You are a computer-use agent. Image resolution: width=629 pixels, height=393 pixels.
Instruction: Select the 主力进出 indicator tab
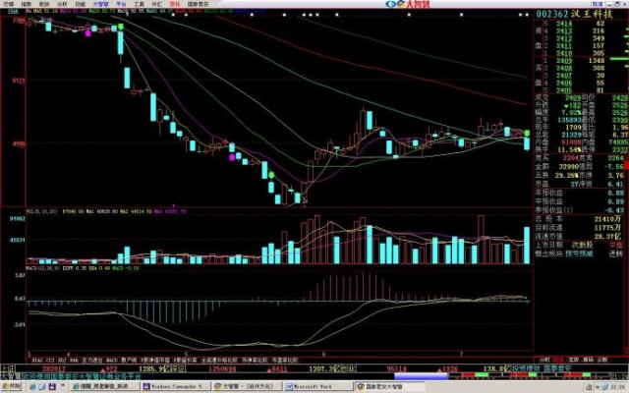[92, 361]
